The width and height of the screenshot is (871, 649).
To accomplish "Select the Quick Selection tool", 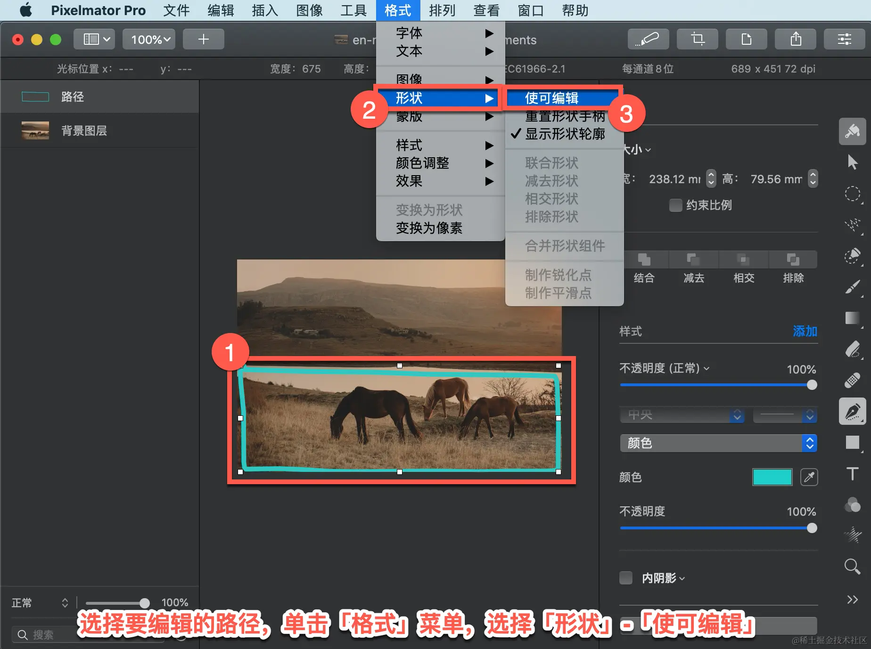I will tap(852, 225).
